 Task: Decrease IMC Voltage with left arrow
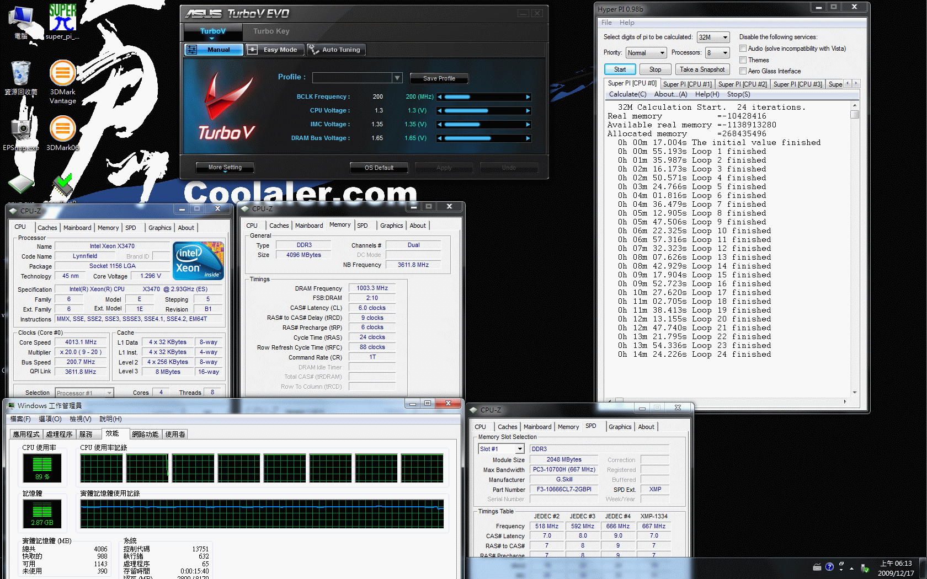point(440,125)
